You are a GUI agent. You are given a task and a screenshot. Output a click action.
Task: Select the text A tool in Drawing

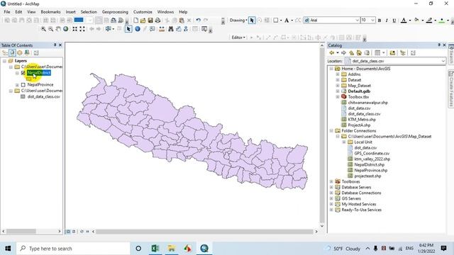tap(287, 21)
